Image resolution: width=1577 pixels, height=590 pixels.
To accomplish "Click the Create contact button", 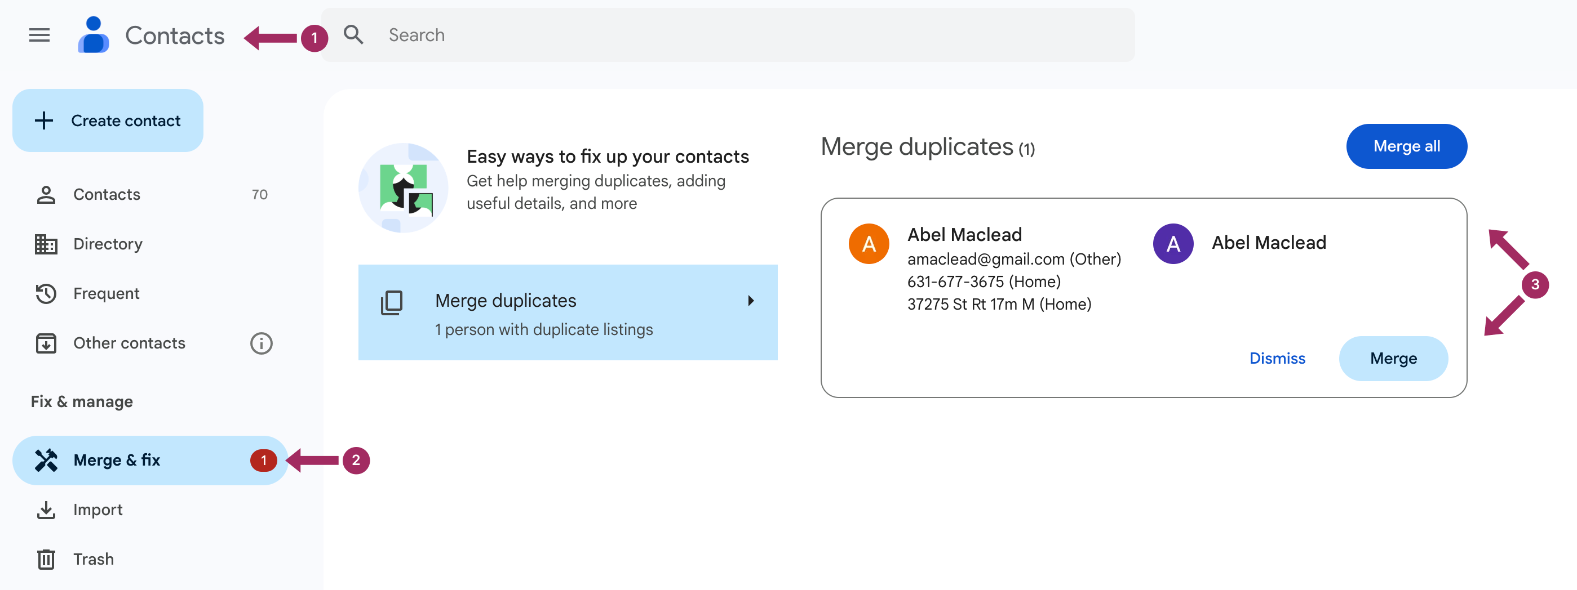I will pos(108,120).
